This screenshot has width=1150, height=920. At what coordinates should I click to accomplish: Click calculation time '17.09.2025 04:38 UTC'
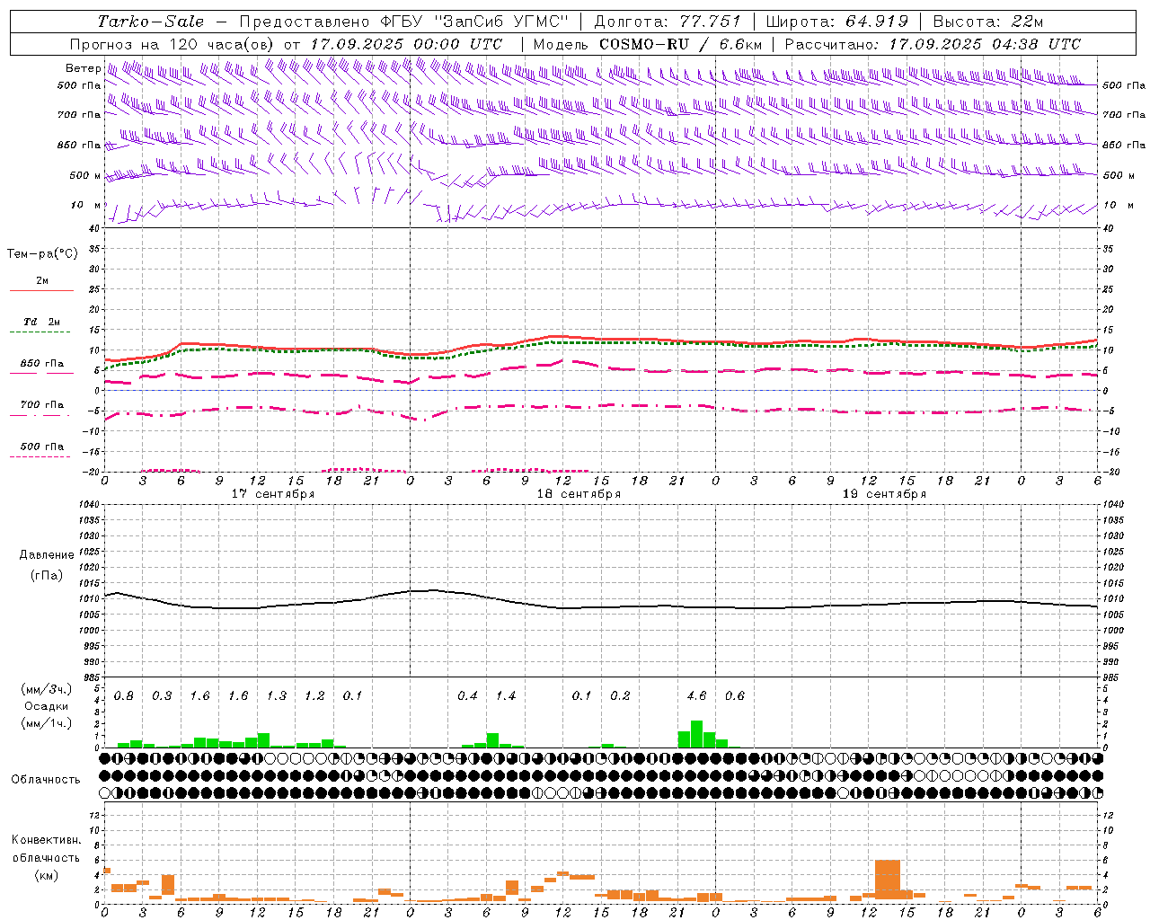coord(985,44)
